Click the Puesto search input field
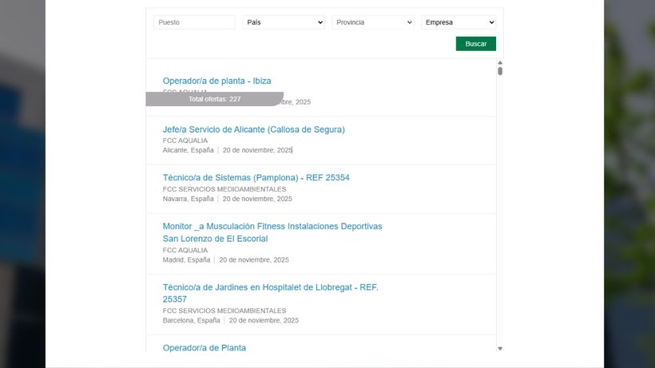 (194, 22)
